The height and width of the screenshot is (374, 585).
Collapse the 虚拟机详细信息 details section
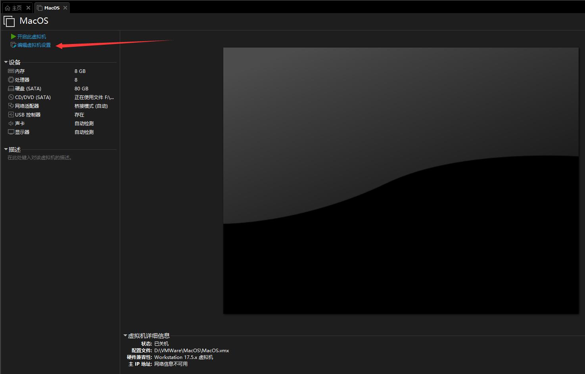click(125, 336)
